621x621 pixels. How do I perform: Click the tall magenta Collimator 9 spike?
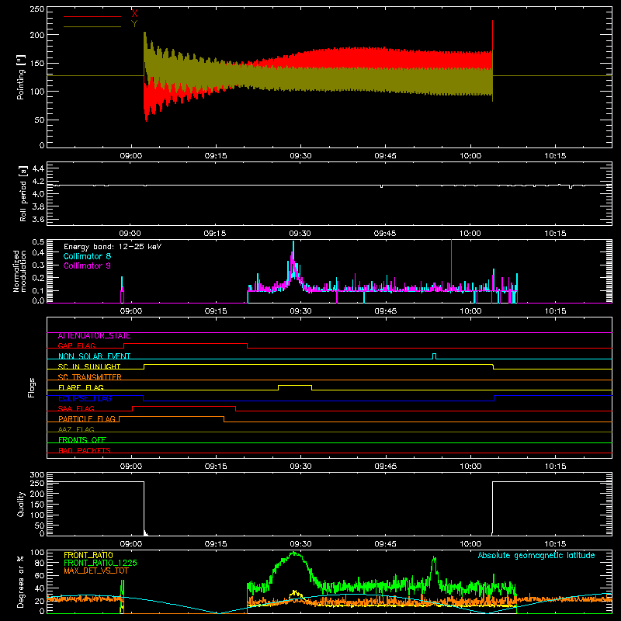click(x=452, y=265)
